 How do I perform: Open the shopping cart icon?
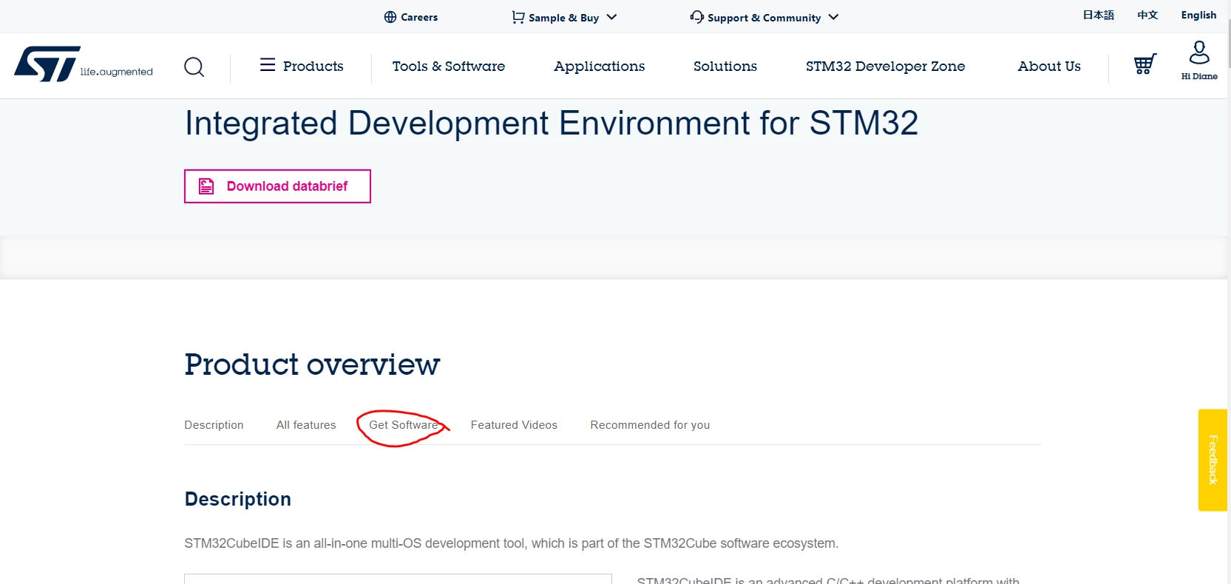click(x=1144, y=64)
